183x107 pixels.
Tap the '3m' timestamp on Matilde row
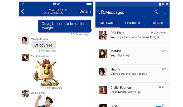tap(164, 51)
